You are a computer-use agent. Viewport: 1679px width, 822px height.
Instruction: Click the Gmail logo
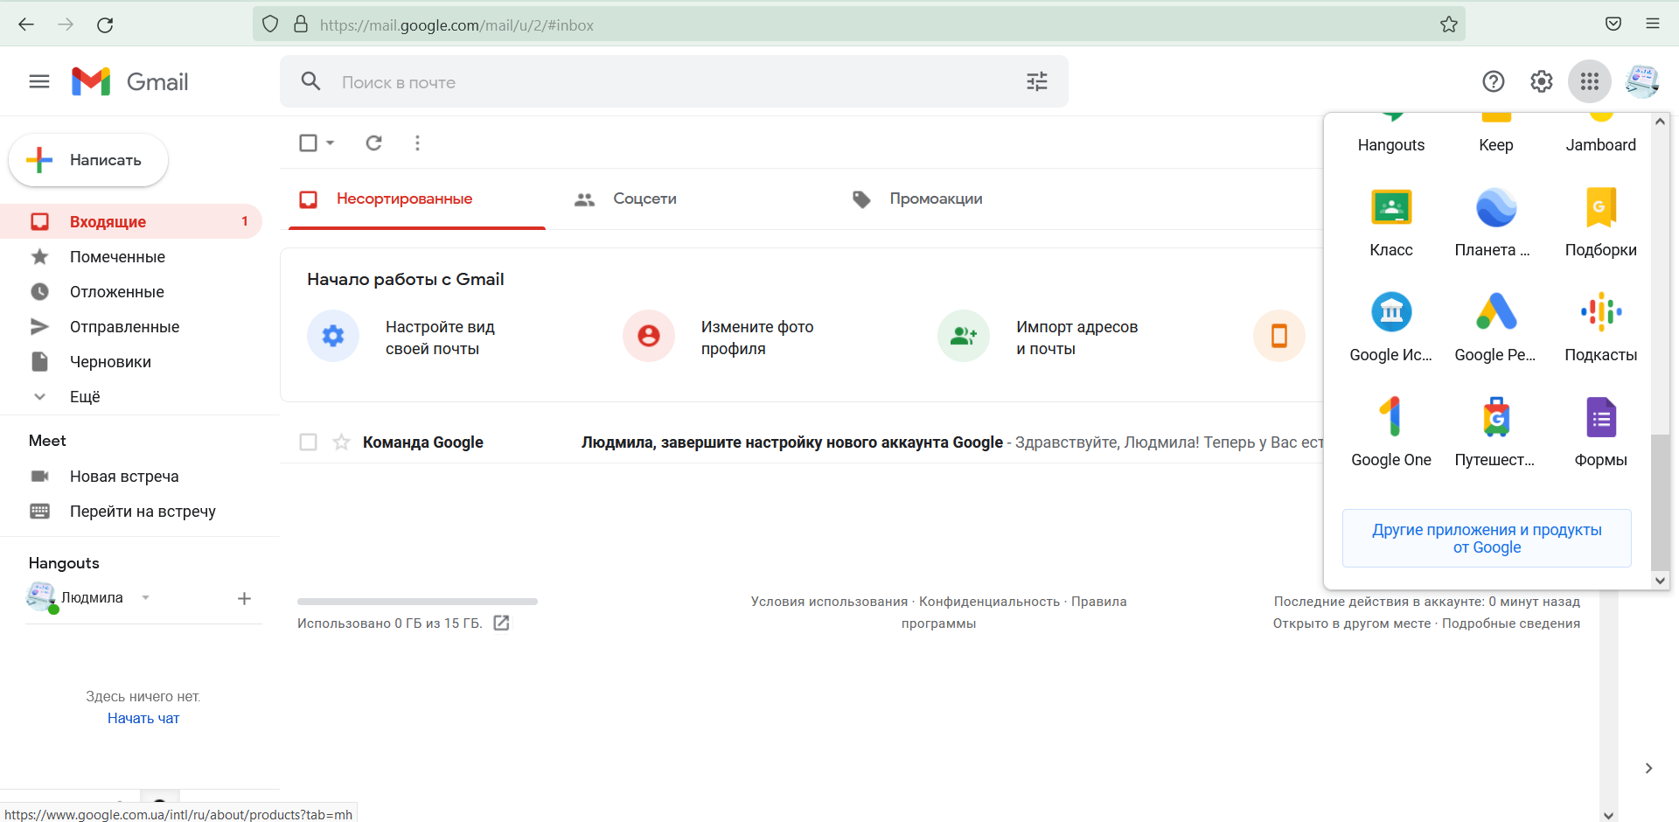(130, 81)
